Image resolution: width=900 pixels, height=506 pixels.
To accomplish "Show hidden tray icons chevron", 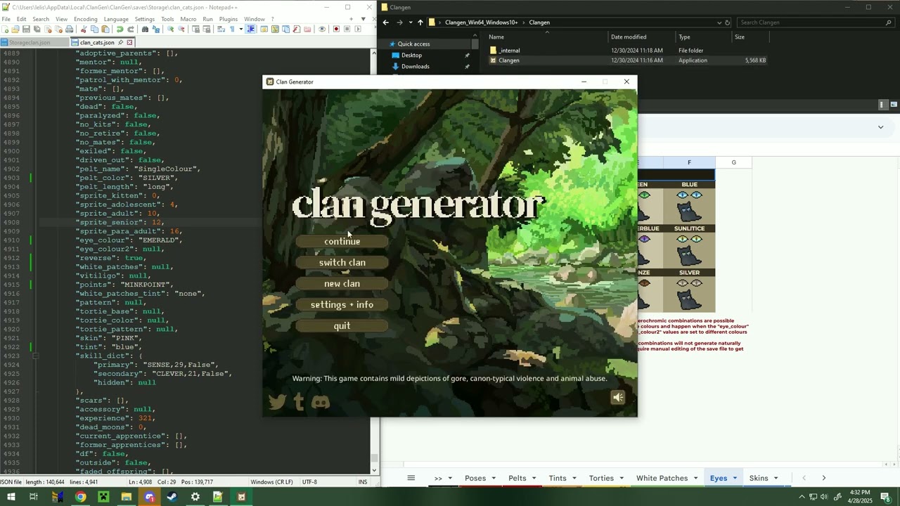I will coord(802,497).
